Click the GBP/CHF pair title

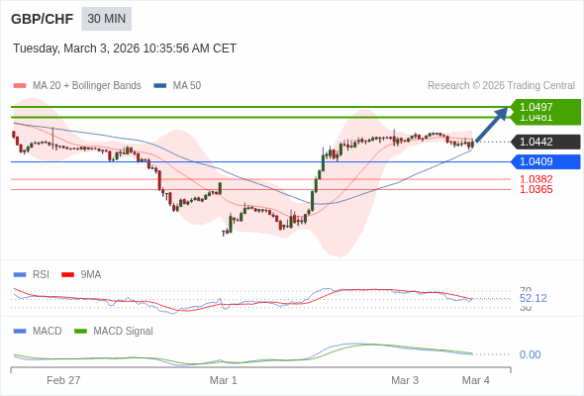(x=43, y=19)
